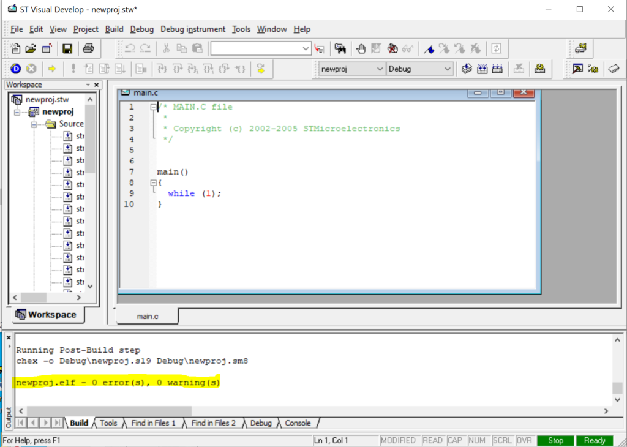Click the green Ready status indicator
627x447 pixels.
[595, 440]
